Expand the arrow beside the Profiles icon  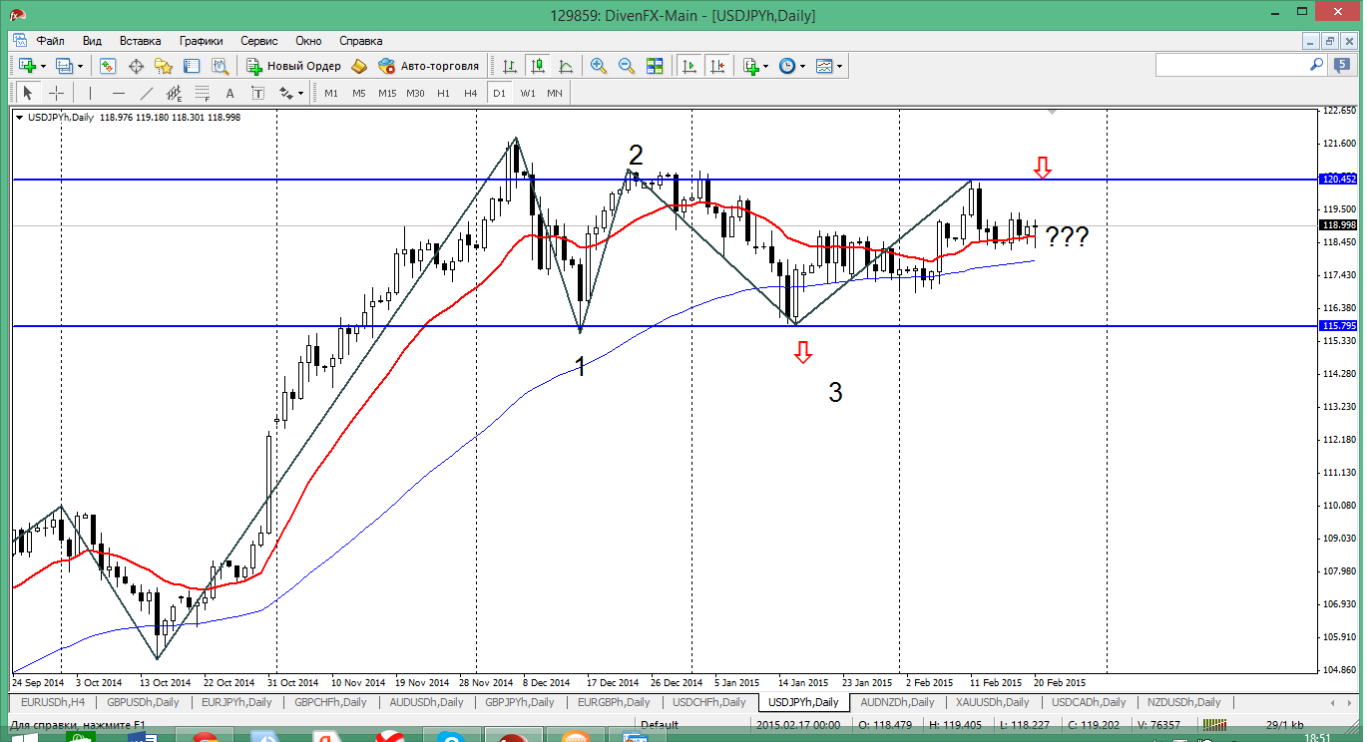[81, 66]
